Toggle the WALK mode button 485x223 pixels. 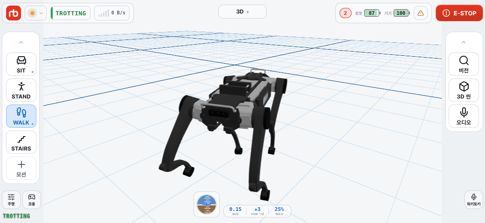(x=21, y=116)
